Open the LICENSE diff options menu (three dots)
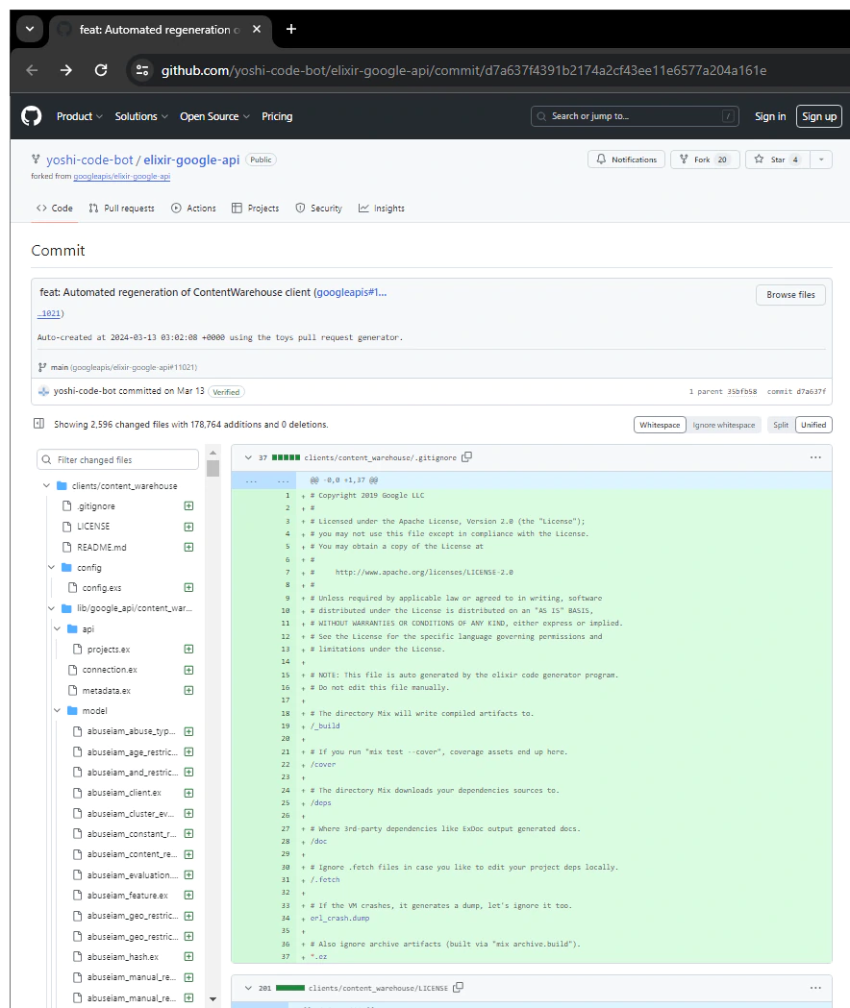 815,988
